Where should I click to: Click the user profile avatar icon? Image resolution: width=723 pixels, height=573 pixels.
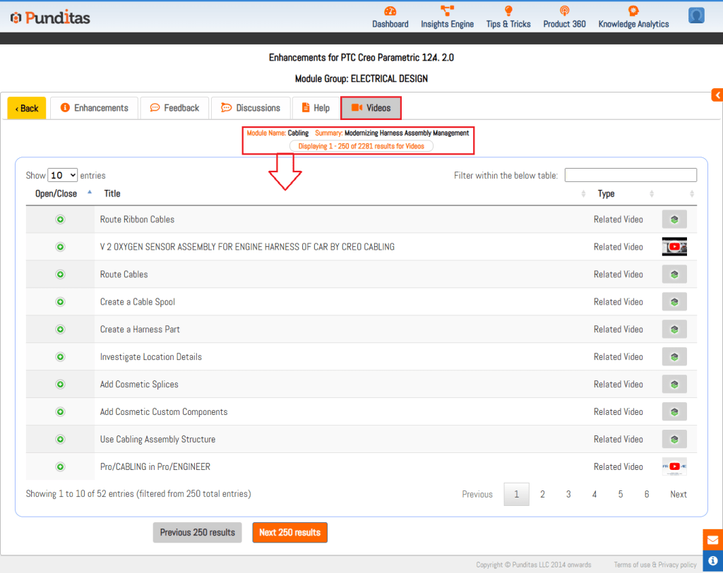pyautogui.click(x=696, y=16)
